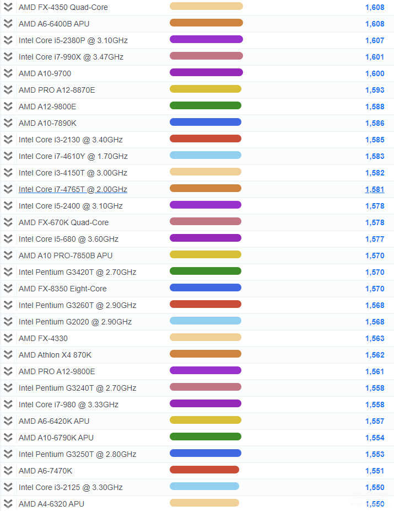This screenshot has width=394, height=511.
Task: Expand the AMD A6-6400B APU row chevron
Action: pos(8,24)
